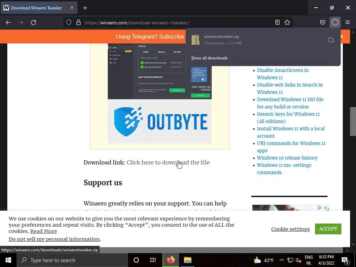Open a new browser tab
This screenshot has width=356, height=267.
[85, 8]
